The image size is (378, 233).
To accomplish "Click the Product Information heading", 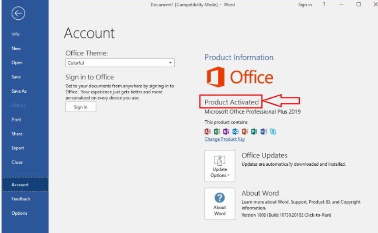I will [239, 58].
